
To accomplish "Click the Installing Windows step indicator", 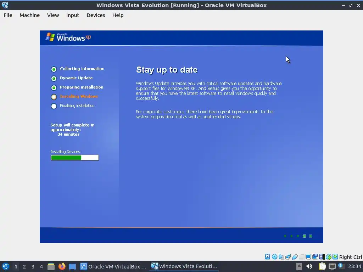I will point(54,97).
